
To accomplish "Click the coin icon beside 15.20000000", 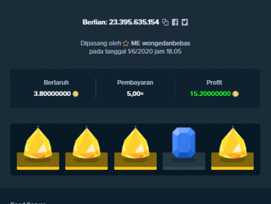I will click(x=236, y=94).
